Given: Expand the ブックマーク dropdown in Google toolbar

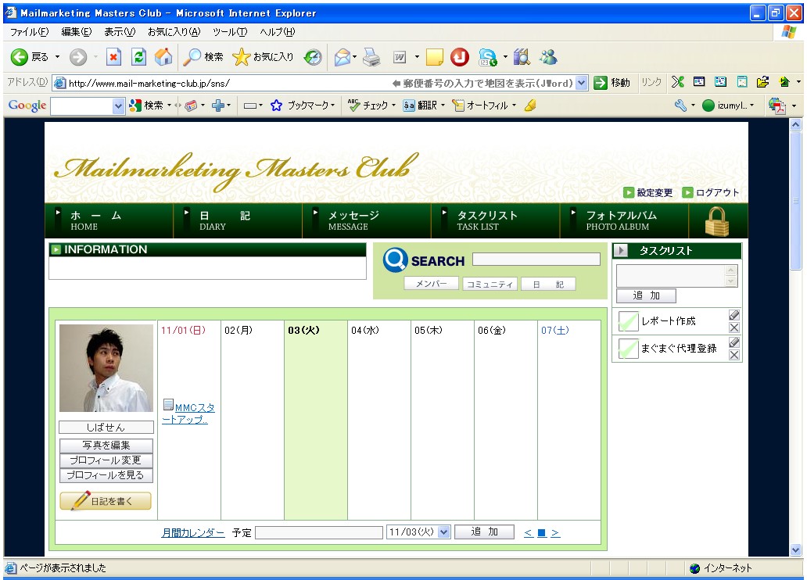Looking at the screenshot, I should 333,106.
